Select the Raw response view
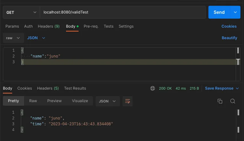244x141 pixels. [33, 101]
